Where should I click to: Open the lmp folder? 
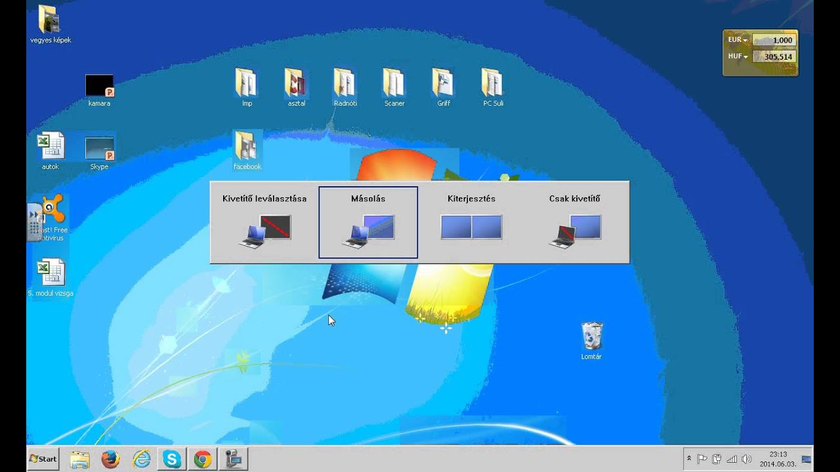tap(247, 87)
